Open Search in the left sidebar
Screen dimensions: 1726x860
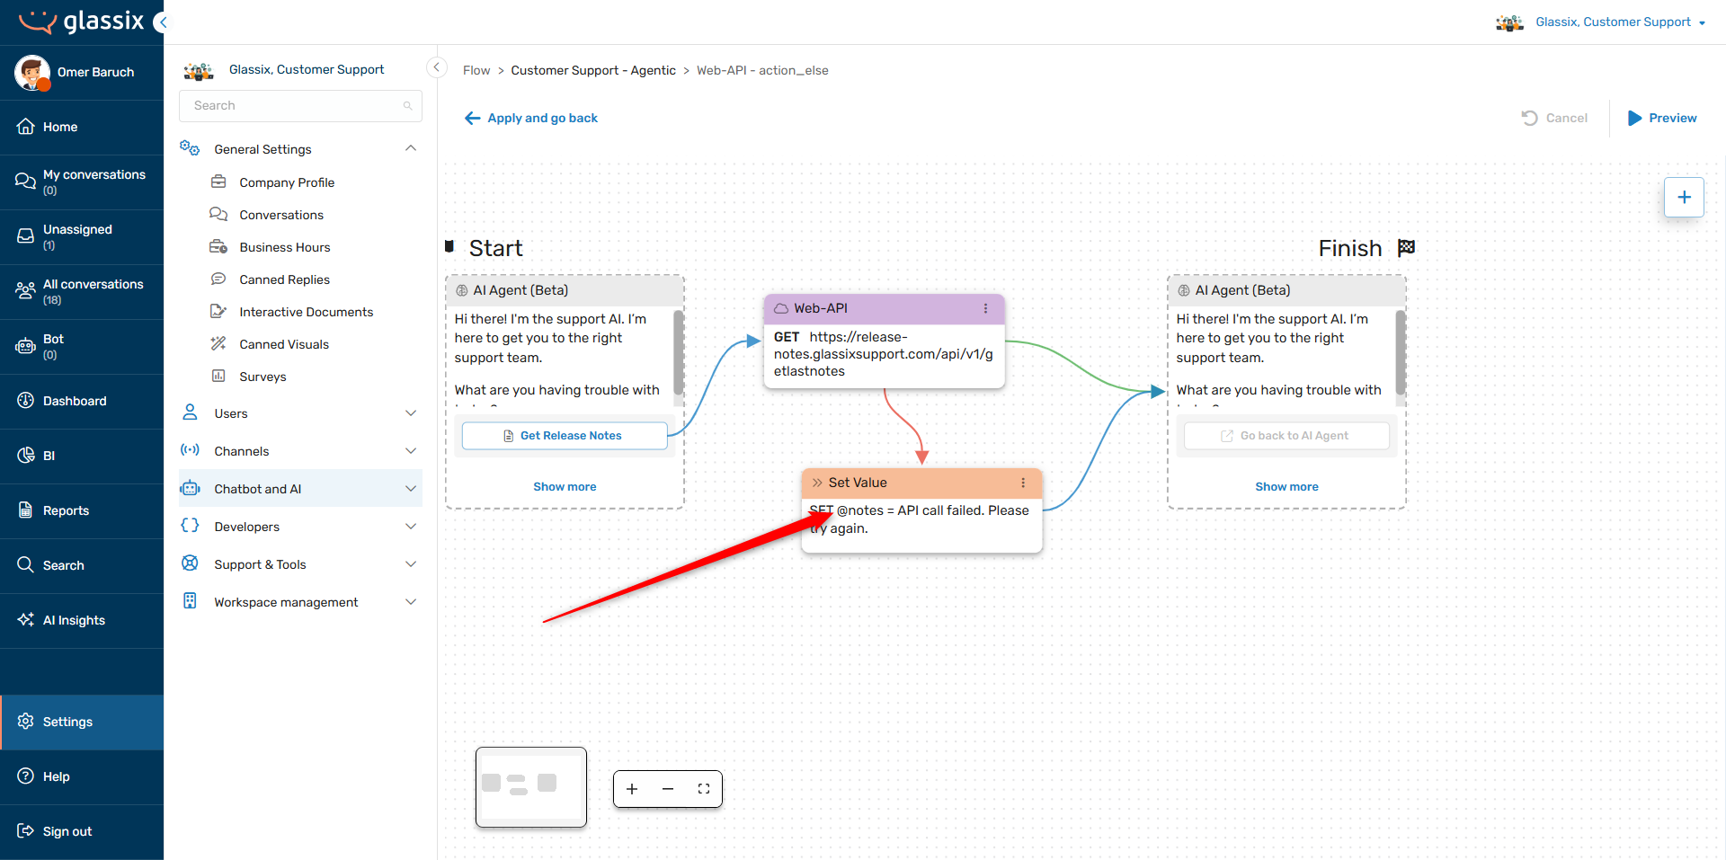(x=82, y=565)
